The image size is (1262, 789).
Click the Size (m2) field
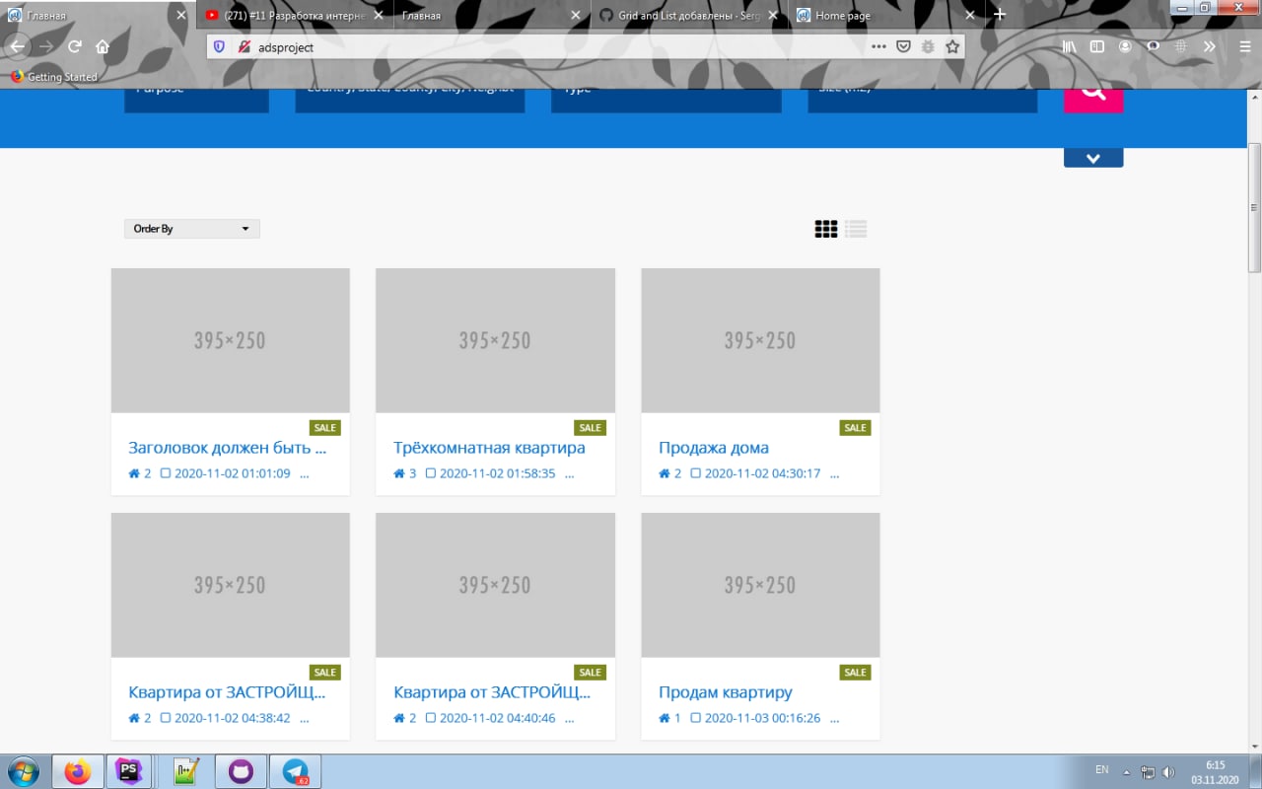click(923, 100)
